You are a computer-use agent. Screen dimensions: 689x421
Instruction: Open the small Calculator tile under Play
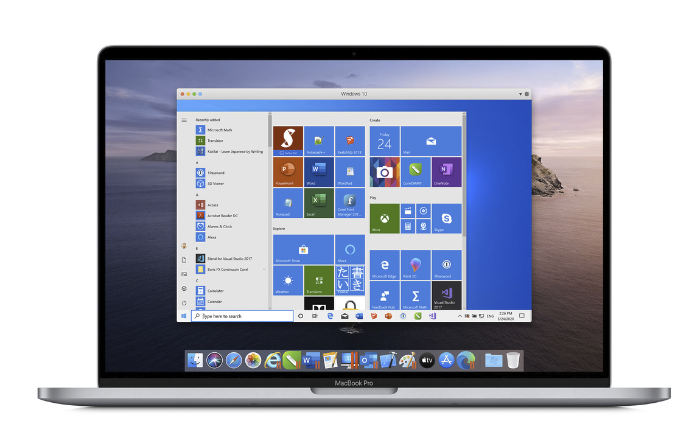click(x=408, y=226)
